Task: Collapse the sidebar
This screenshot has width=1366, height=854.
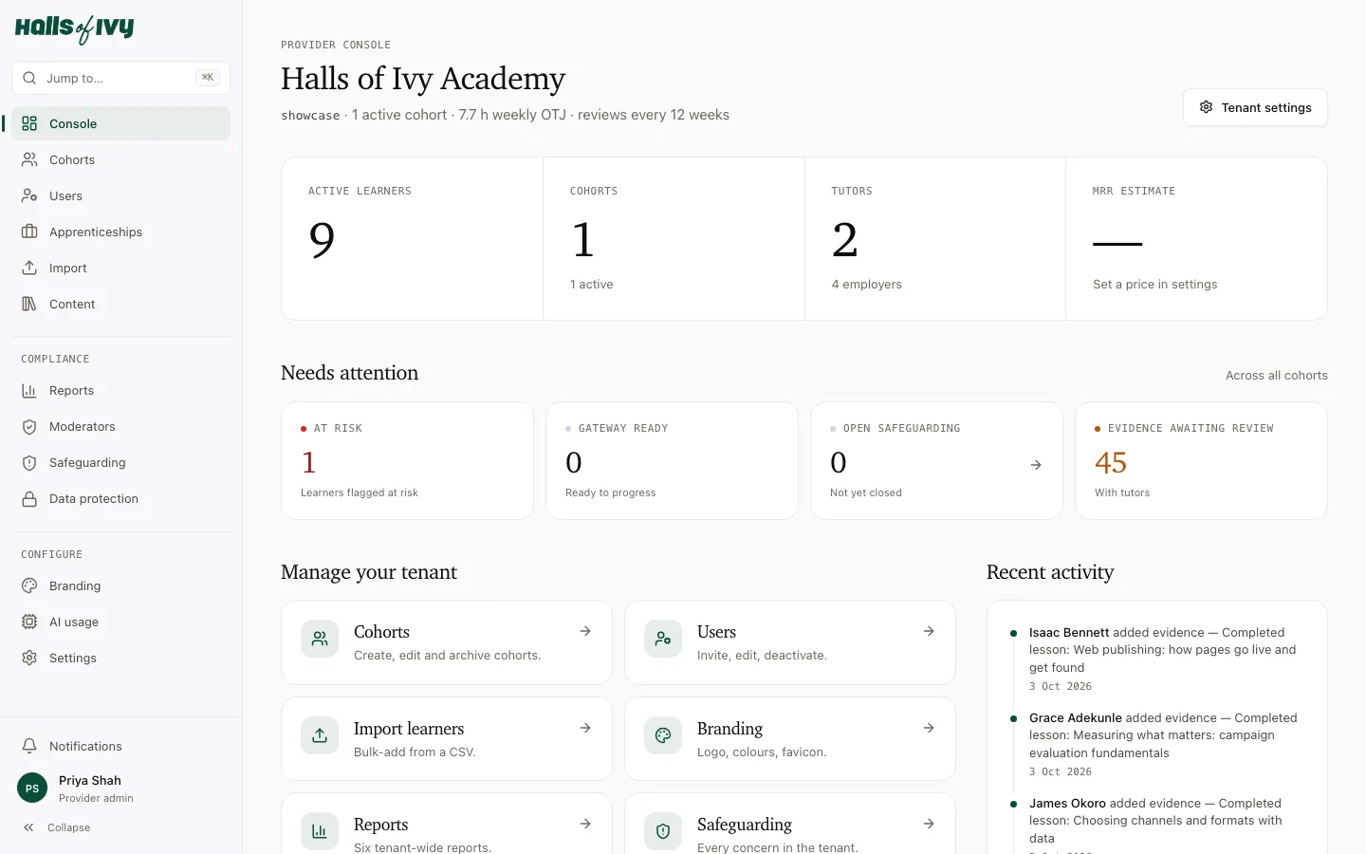Action: 57,827
